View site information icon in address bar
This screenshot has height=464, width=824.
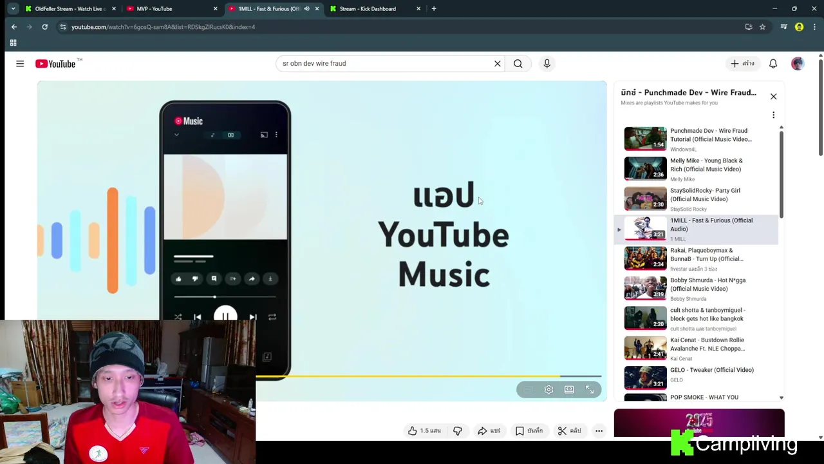pos(62,27)
